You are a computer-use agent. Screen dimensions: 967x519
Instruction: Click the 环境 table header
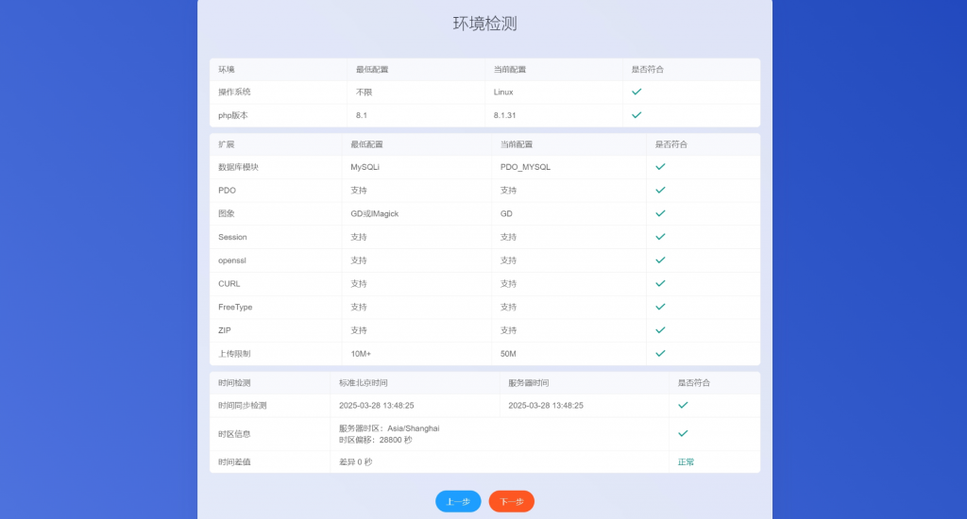click(x=227, y=70)
